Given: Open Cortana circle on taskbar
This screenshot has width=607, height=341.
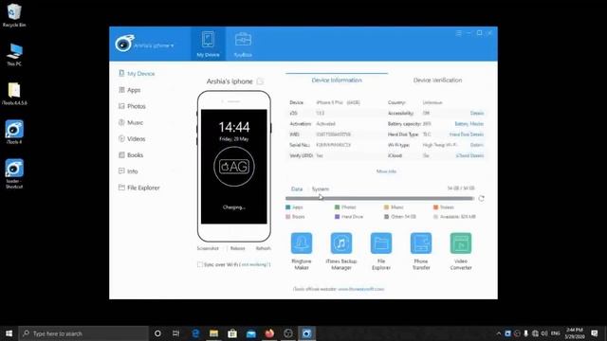Looking at the screenshot, I should coord(157,333).
